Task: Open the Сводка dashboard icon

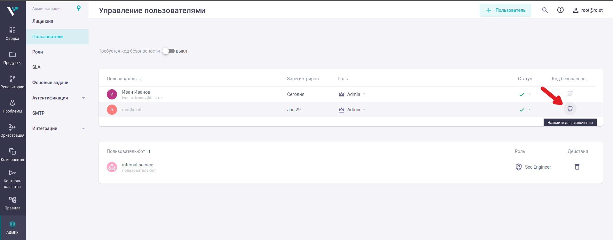Action: (x=12, y=30)
